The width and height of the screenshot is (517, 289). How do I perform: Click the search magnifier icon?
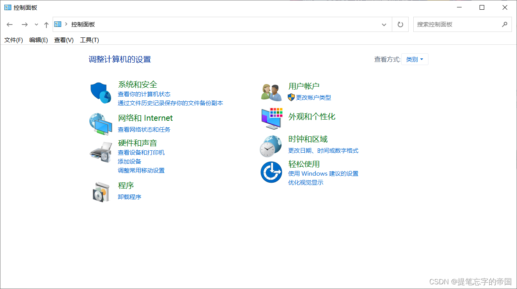(505, 24)
